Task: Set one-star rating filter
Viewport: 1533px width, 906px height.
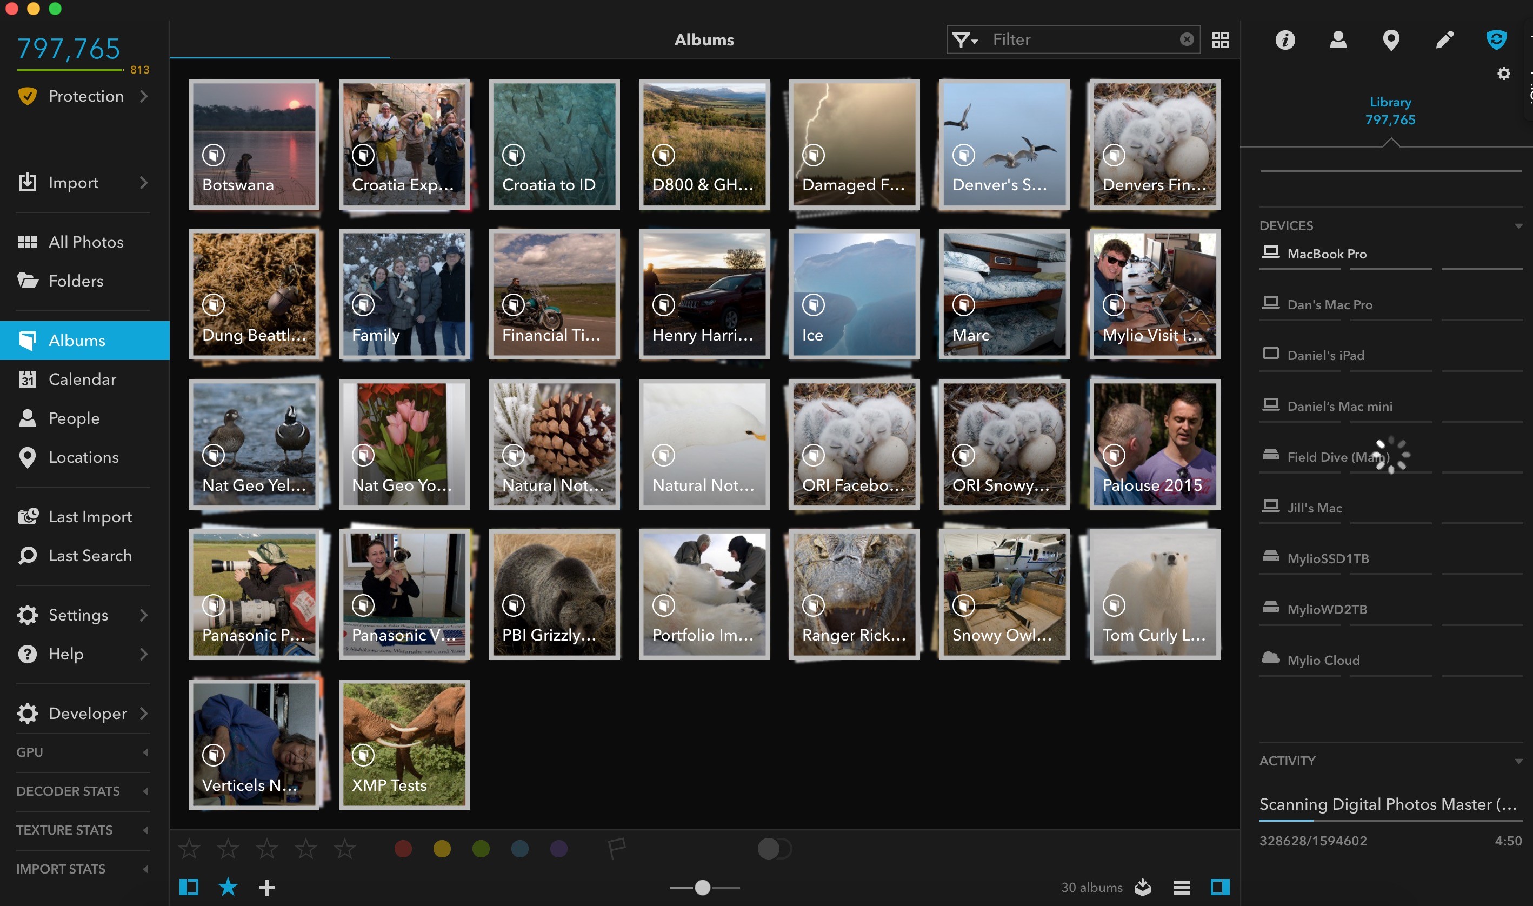Action: (x=189, y=848)
